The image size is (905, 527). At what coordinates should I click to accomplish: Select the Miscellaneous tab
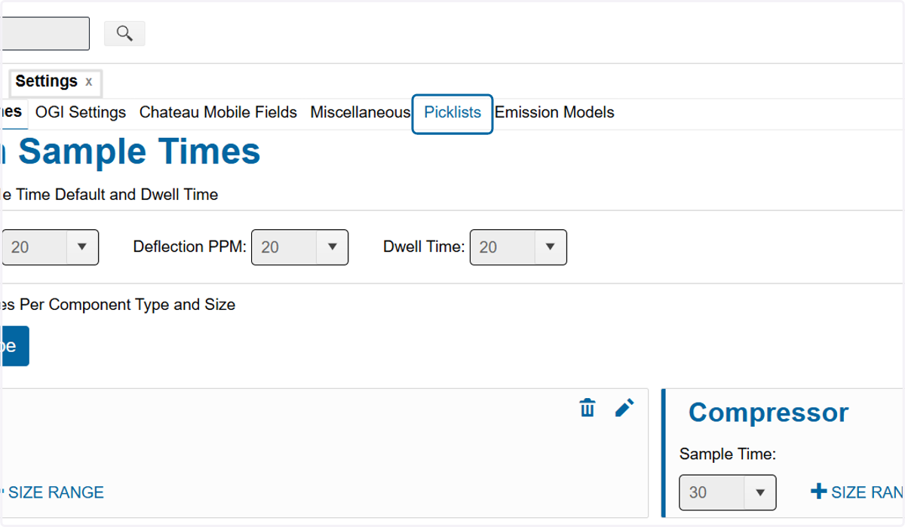(360, 113)
